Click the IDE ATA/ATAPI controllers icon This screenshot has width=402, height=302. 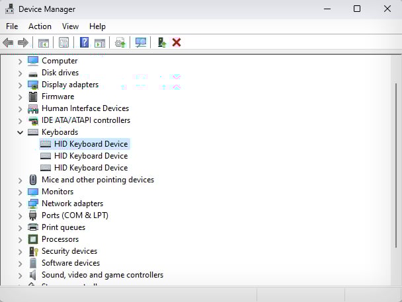tap(33, 120)
